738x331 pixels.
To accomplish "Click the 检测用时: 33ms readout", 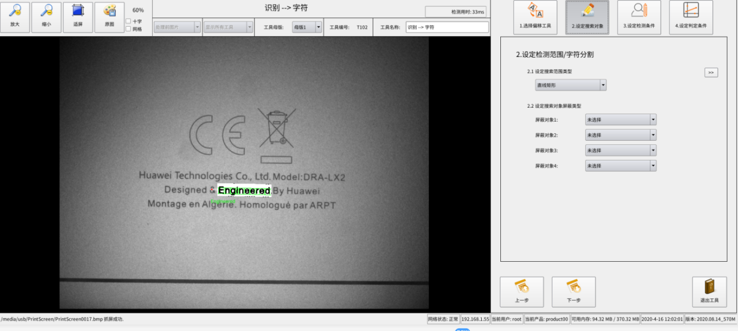I will [x=455, y=12].
